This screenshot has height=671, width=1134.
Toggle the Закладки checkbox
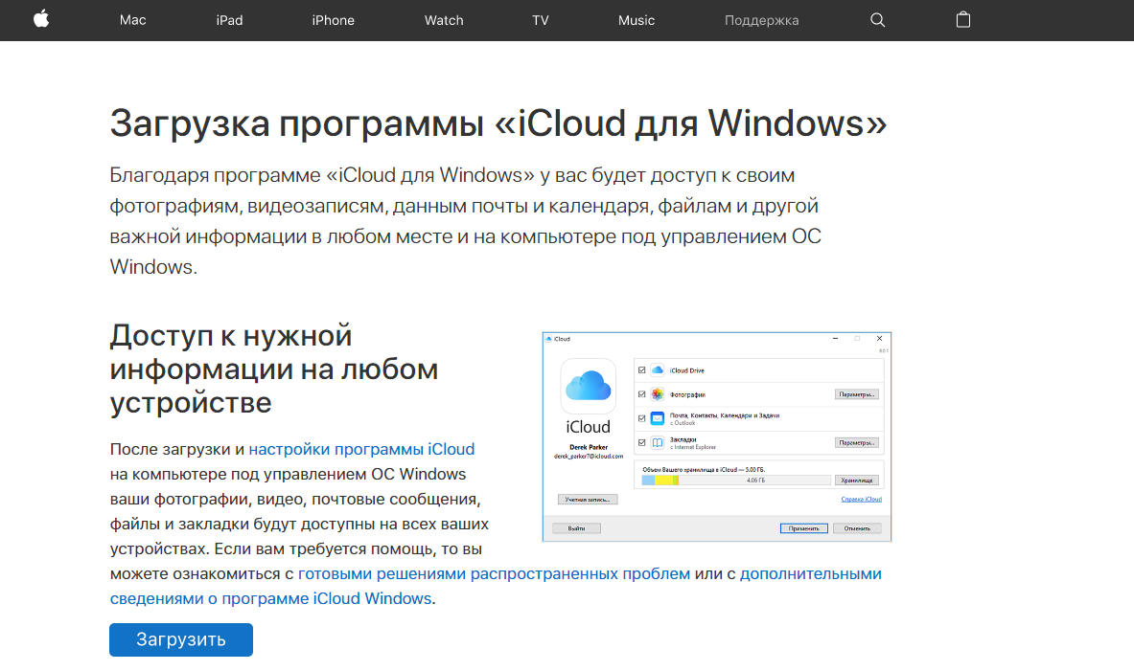pos(641,443)
